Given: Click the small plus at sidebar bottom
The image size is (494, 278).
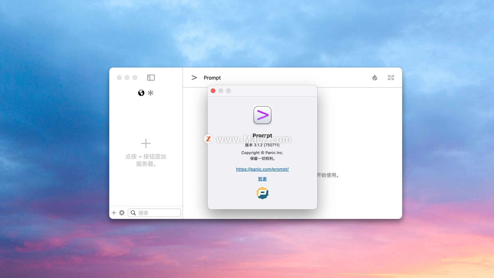Looking at the screenshot, I should pyautogui.click(x=114, y=213).
